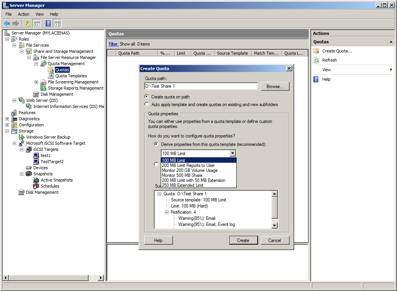Click the File Services icon
Screen dimensions: 397x291
click(x=22, y=45)
